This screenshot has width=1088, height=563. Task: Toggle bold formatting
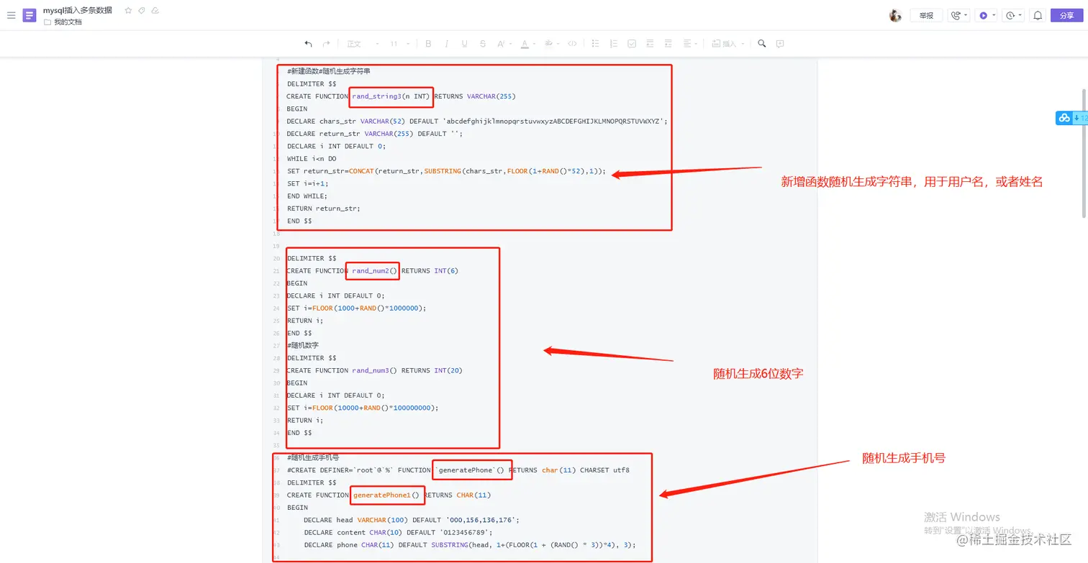(x=428, y=44)
